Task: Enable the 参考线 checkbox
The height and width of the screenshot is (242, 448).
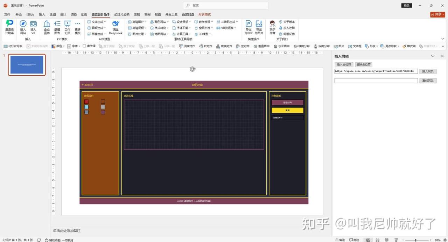Action: coord(84,46)
